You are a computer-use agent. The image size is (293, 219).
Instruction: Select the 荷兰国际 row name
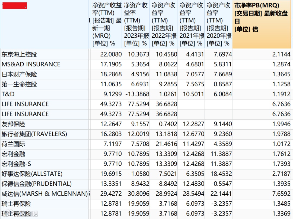tap(13, 144)
